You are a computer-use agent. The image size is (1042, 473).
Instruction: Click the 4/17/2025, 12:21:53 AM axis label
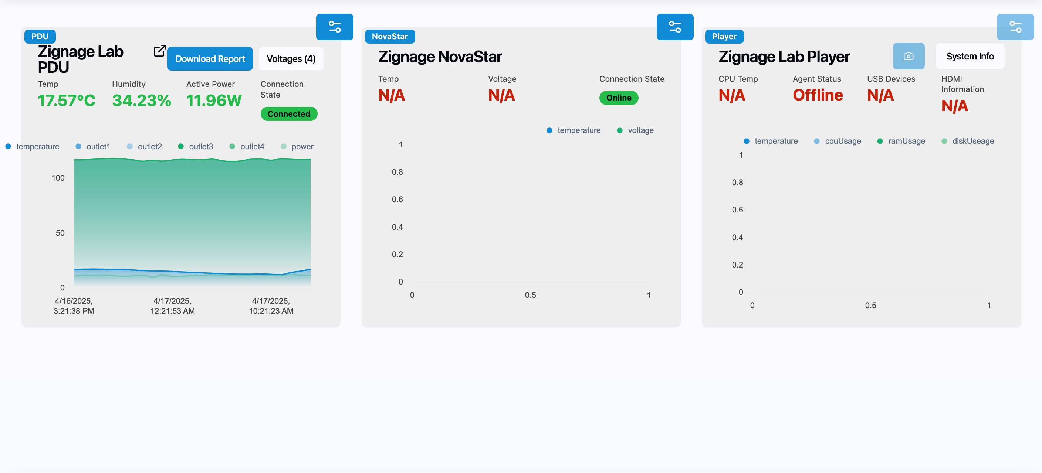point(173,306)
